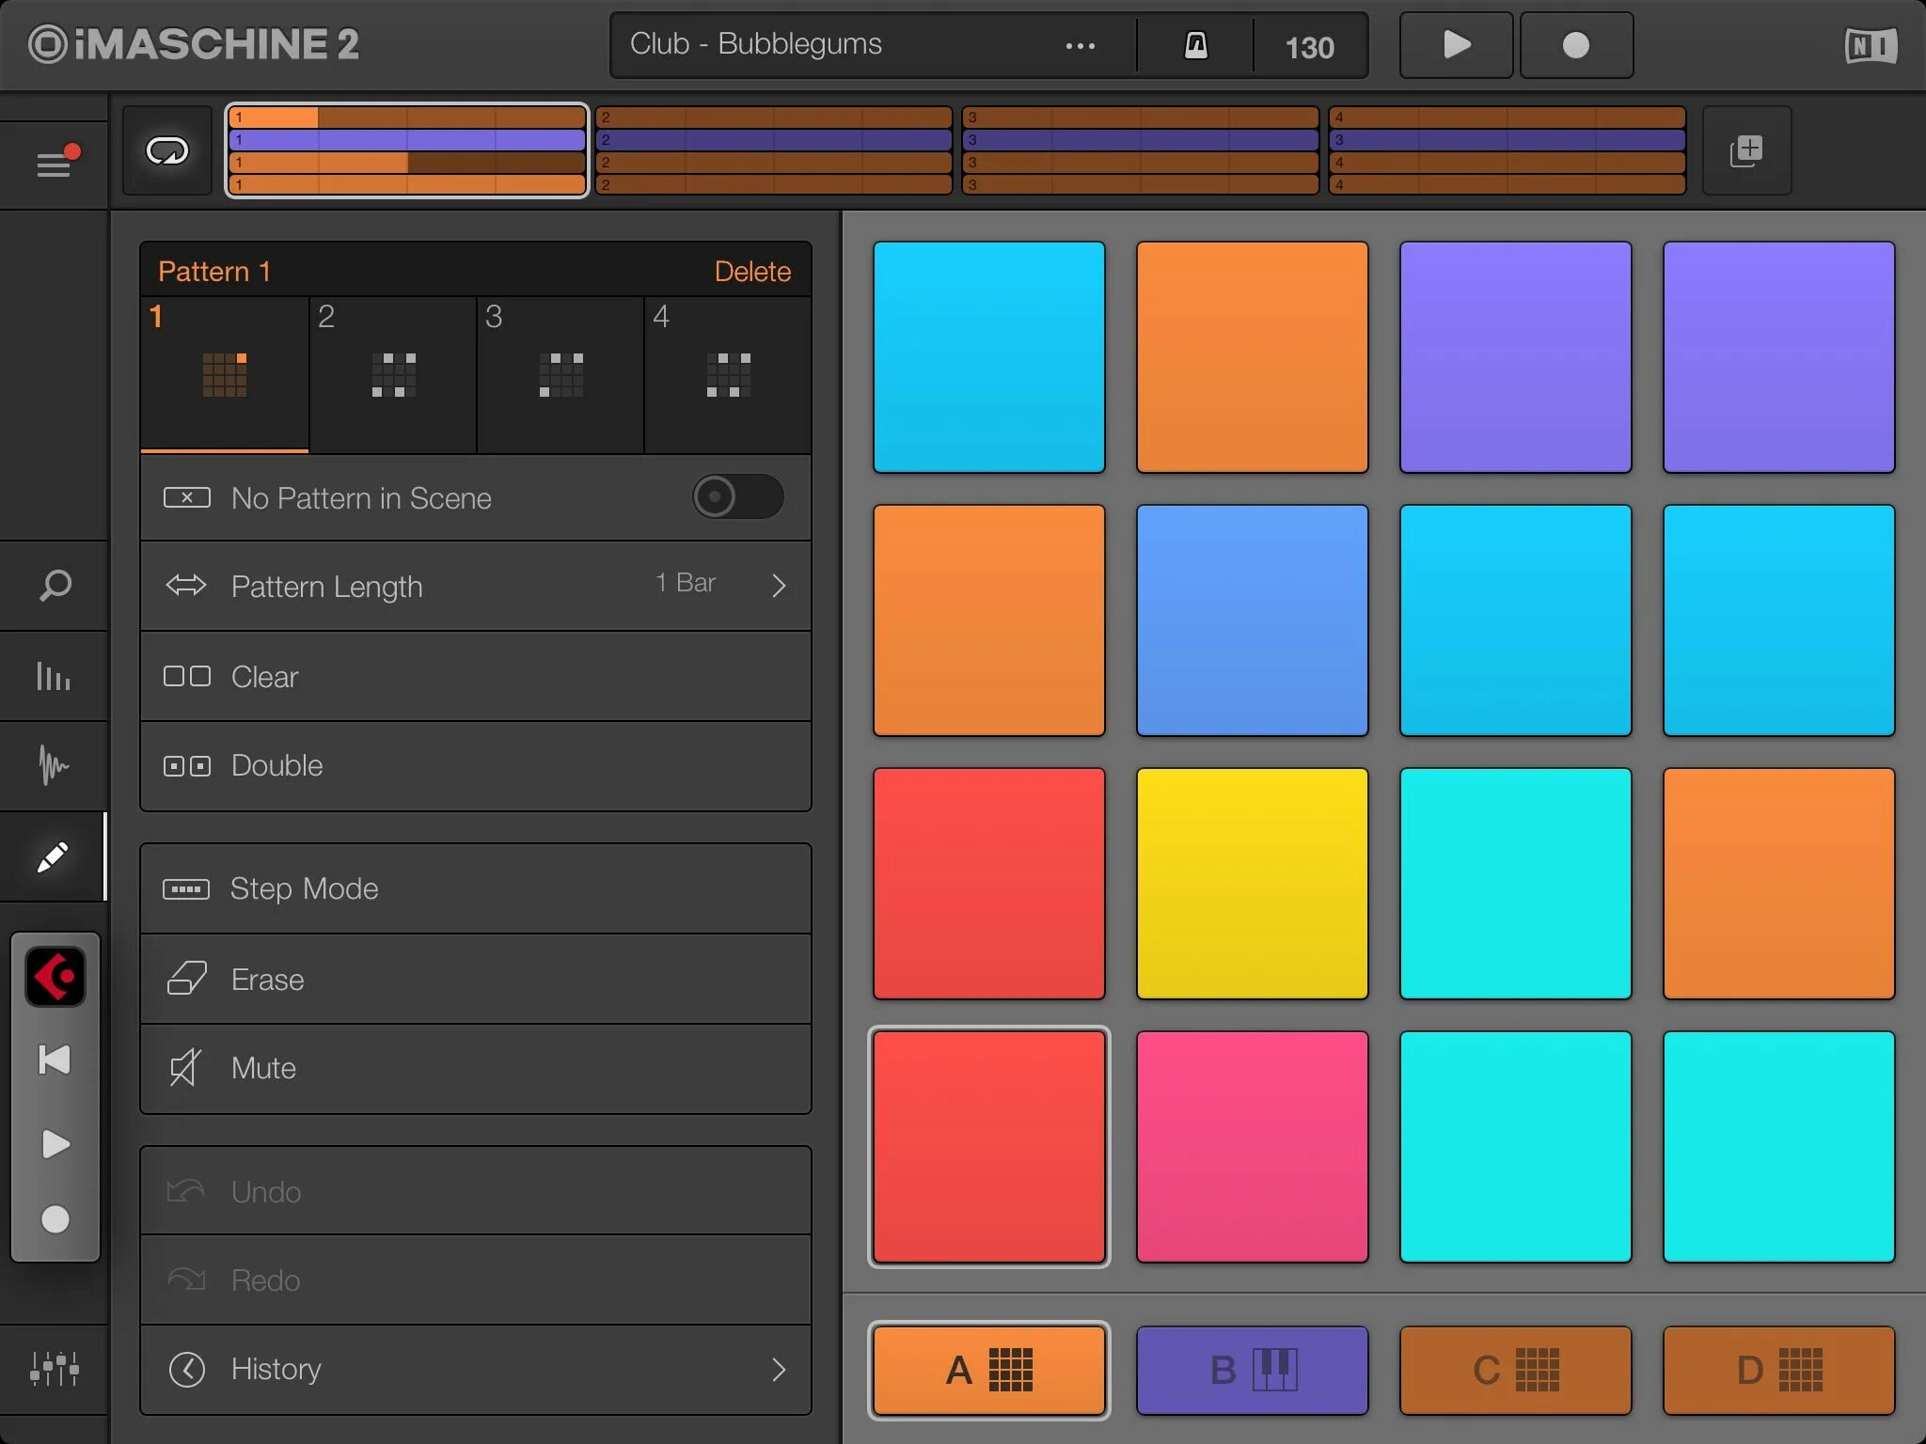
Task: Expand the History row chevron
Action: point(778,1369)
